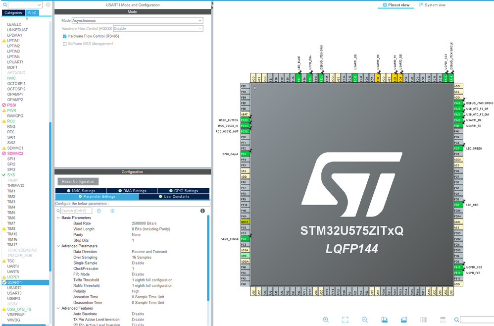This screenshot has height=326, width=494.
Task: Click the peripheral search magnifier icon
Action: (5, 5)
